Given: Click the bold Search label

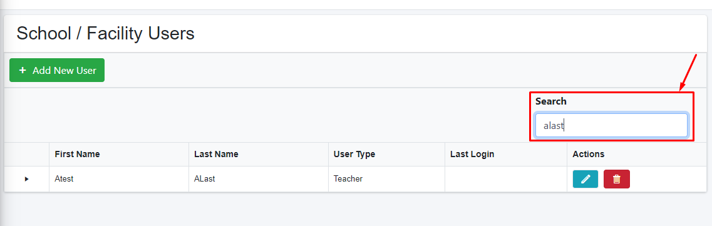Looking at the screenshot, I should pyautogui.click(x=551, y=101).
